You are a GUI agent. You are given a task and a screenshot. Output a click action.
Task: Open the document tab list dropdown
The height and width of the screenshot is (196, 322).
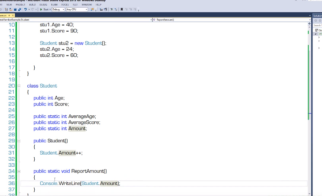pos(310,16)
